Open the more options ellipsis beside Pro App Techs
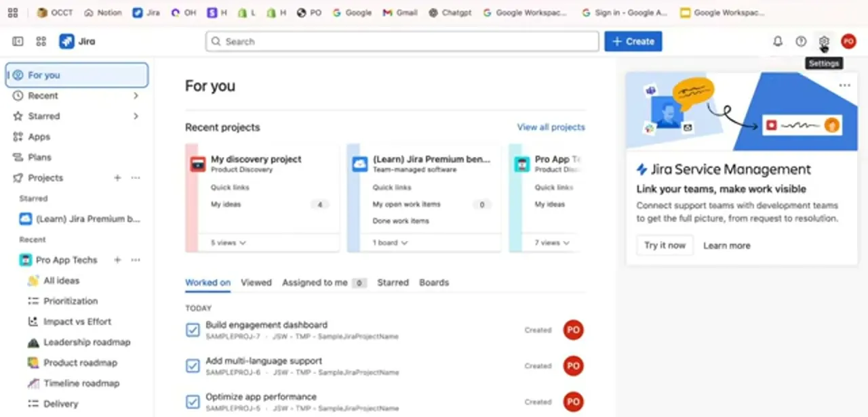The image size is (868, 417). pyautogui.click(x=136, y=260)
